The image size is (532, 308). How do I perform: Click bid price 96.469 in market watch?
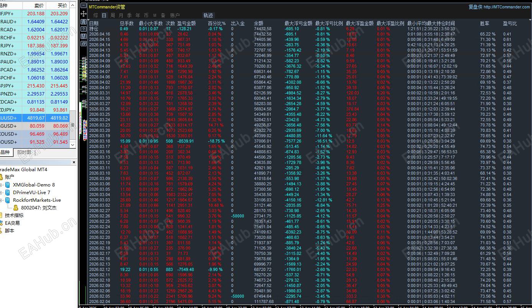click(x=37, y=134)
